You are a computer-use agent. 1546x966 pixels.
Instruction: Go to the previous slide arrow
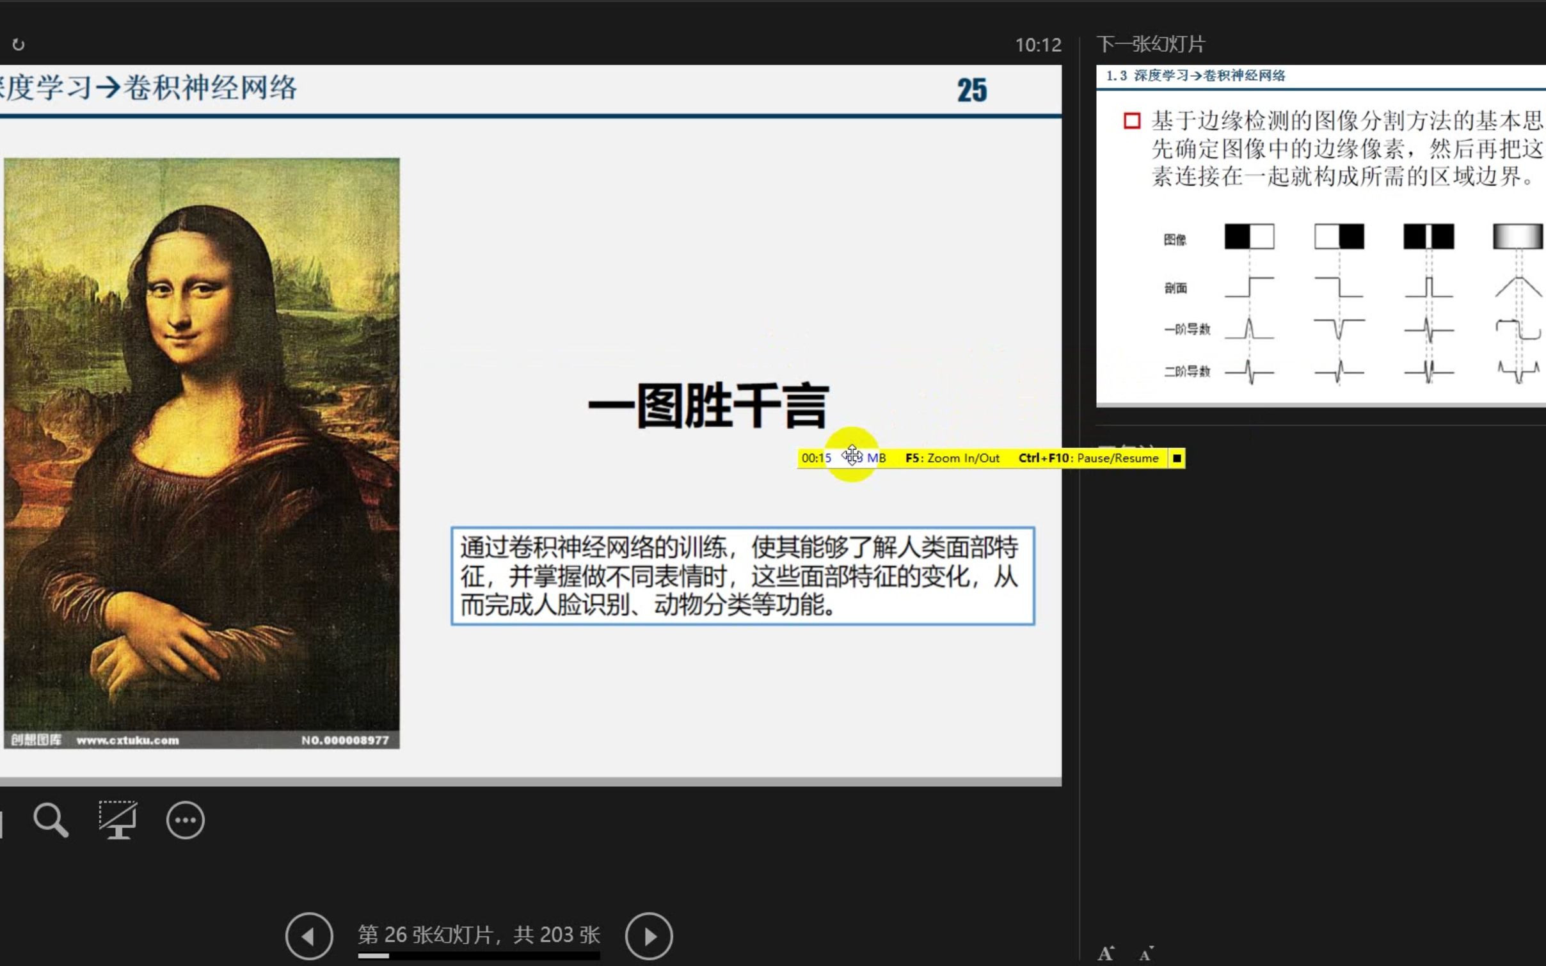coord(309,936)
